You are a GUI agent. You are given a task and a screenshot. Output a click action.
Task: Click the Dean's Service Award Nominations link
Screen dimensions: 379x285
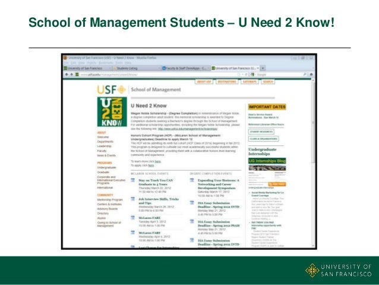pos(264,116)
